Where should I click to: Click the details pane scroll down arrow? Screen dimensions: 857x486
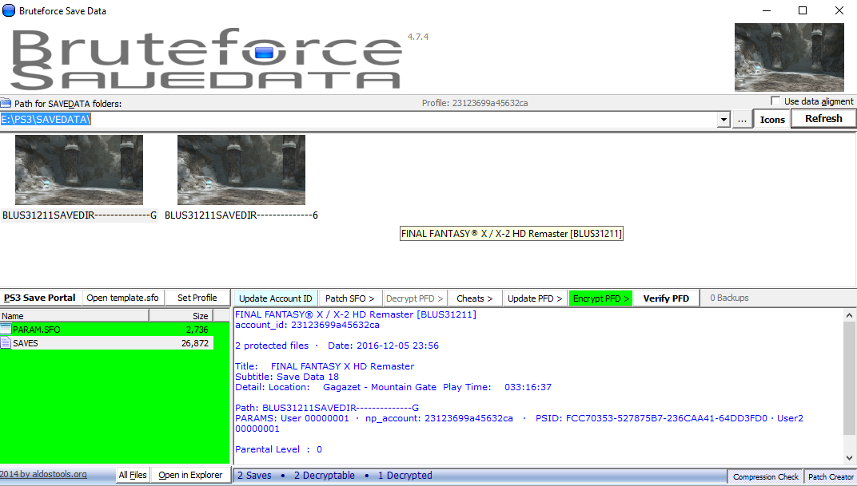(849, 457)
